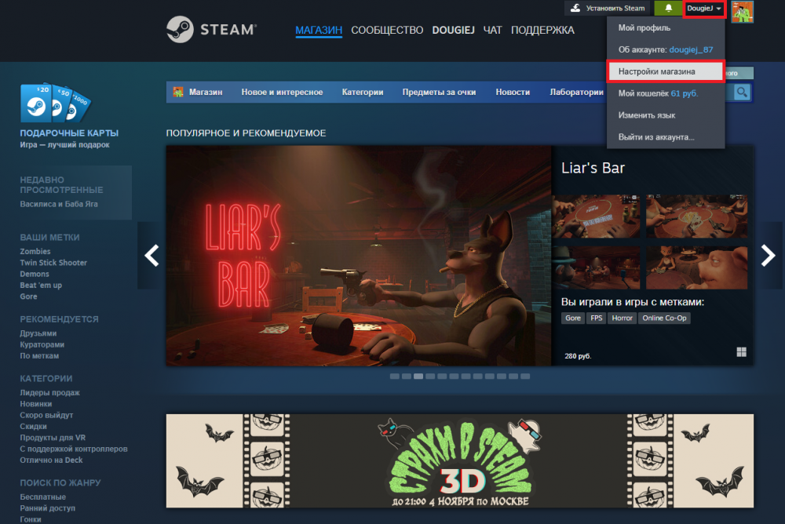Select Об аккаунте dougiej_87 entry
The height and width of the screenshot is (524, 785).
666,49
